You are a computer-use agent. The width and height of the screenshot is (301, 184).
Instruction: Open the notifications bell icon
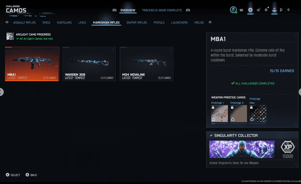coord(266,9)
